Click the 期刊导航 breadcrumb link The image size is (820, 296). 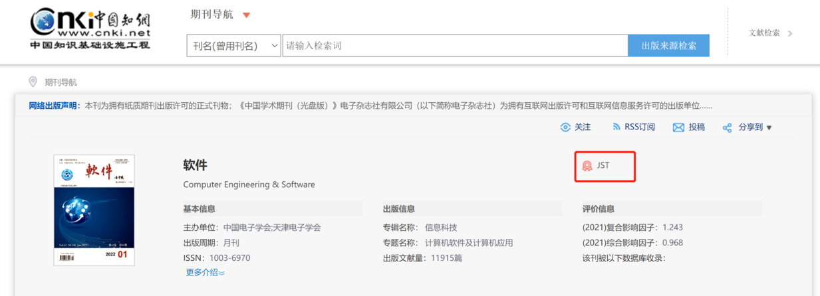[61, 82]
